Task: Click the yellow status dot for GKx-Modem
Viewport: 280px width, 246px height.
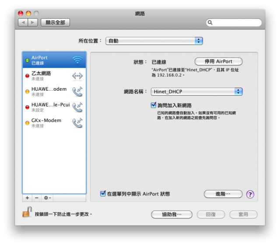Action: click(x=27, y=123)
